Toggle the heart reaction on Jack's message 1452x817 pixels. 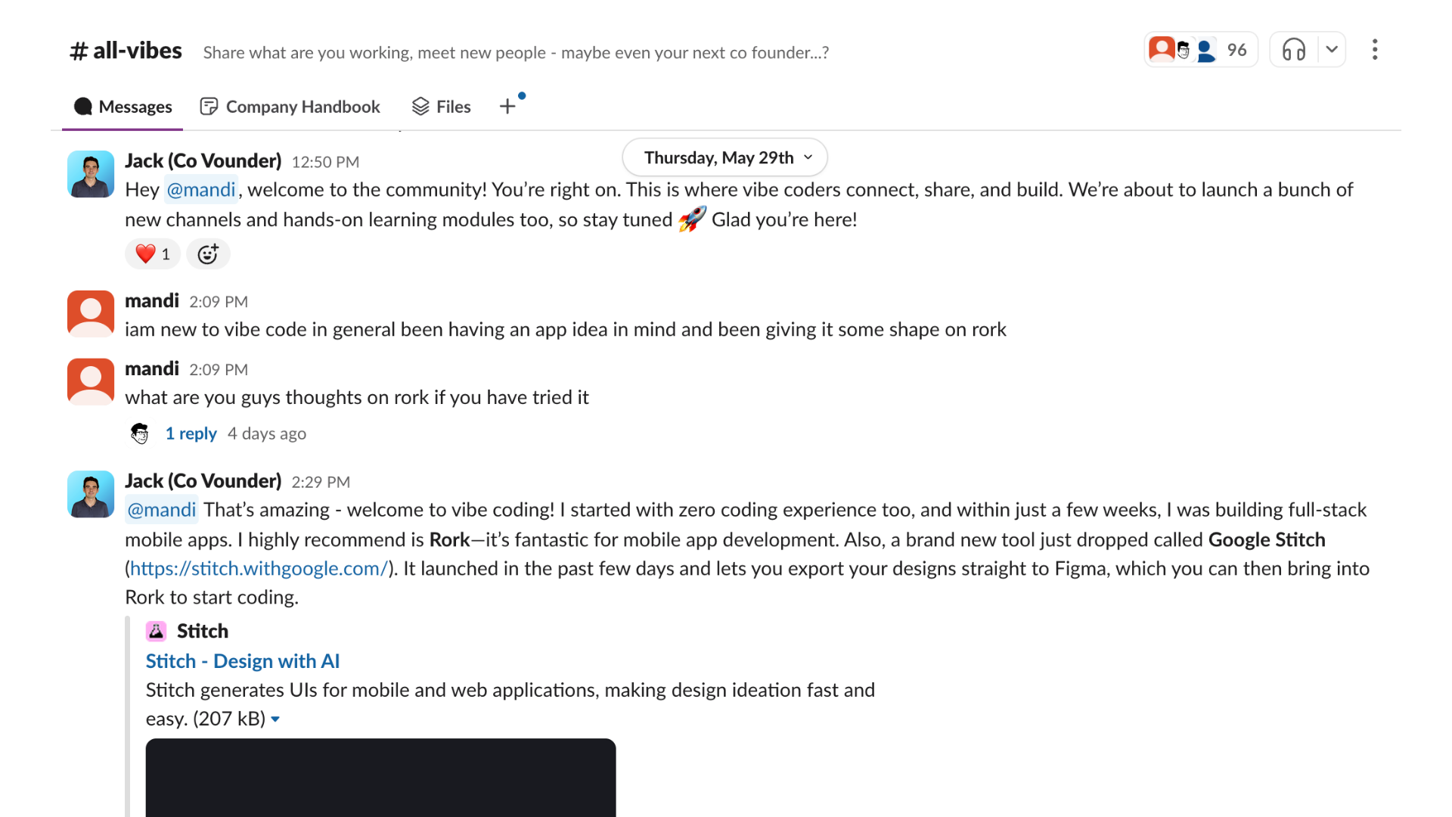pyautogui.click(x=151, y=253)
